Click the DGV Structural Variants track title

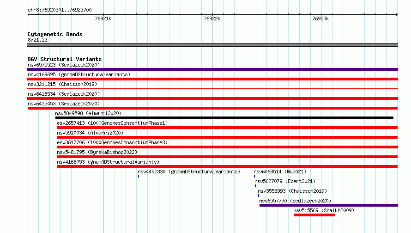point(65,59)
